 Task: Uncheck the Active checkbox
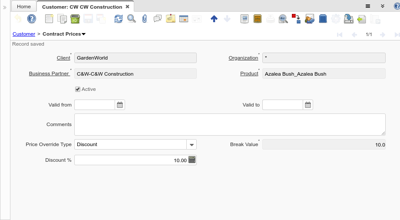click(78, 89)
